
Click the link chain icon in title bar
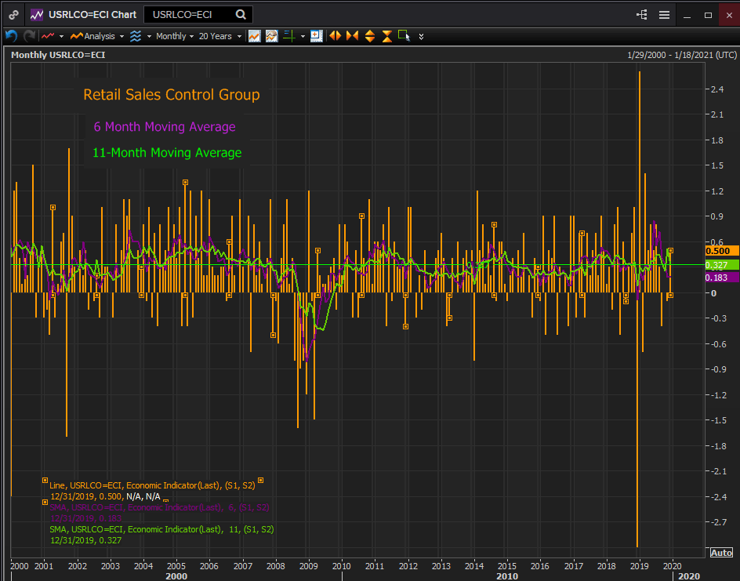tap(13, 15)
